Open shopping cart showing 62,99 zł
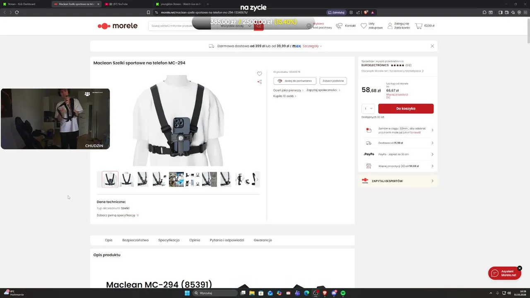This screenshot has width=530, height=298. (x=425, y=26)
